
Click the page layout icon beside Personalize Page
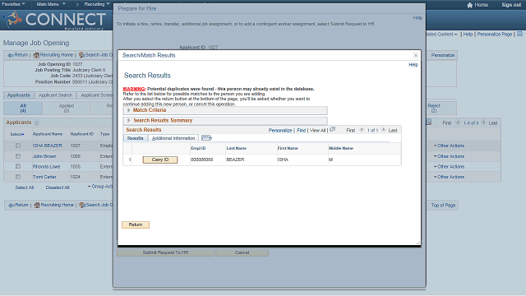pos(519,34)
